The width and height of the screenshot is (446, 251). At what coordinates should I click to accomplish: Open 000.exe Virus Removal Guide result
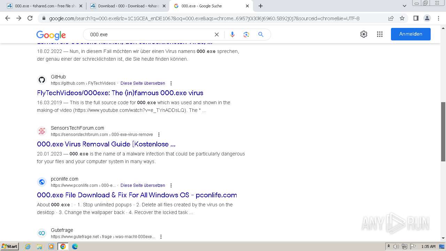coord(106,144)
